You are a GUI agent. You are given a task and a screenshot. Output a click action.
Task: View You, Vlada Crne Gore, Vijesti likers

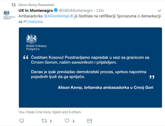click(x=50, y=112)
